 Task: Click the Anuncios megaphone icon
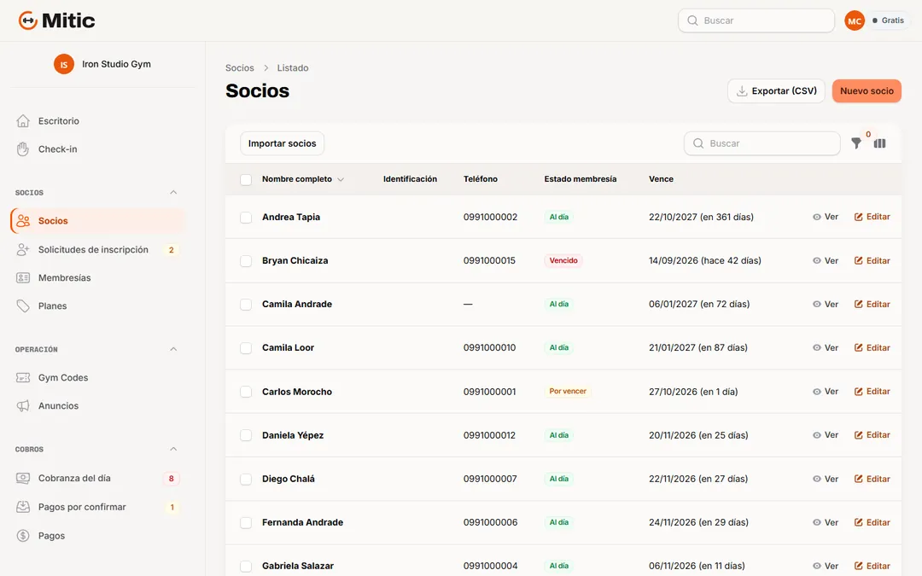(x=23, y=406)
